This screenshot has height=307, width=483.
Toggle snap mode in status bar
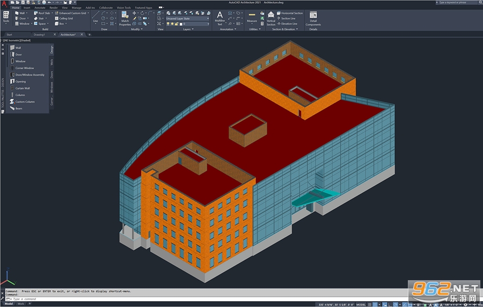(x=375, y=304)
